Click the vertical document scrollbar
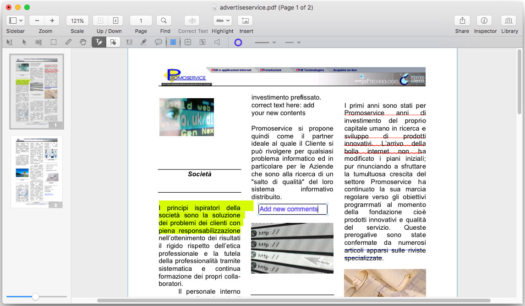Image resolution: width=525 pixels, height=306 pixels. [520, 82]
